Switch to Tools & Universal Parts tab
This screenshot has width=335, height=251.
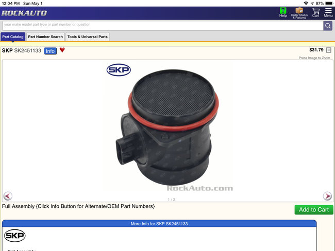88,37
